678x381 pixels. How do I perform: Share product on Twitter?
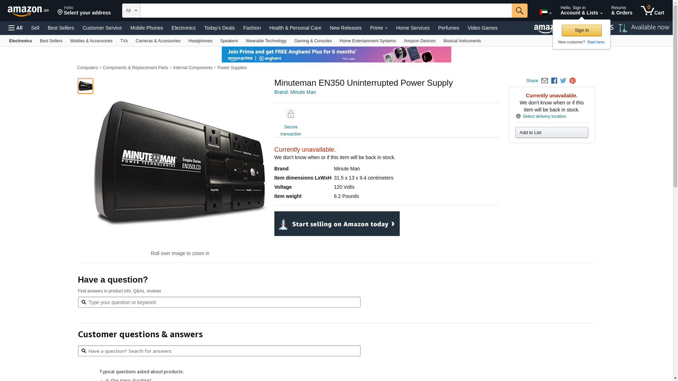[x=563, y=81]
